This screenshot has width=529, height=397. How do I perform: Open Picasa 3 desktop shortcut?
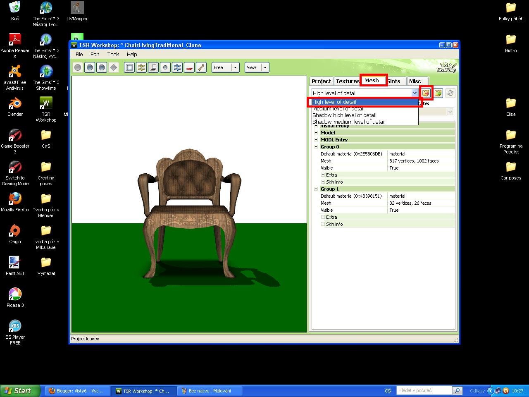[x=15, y=298]
